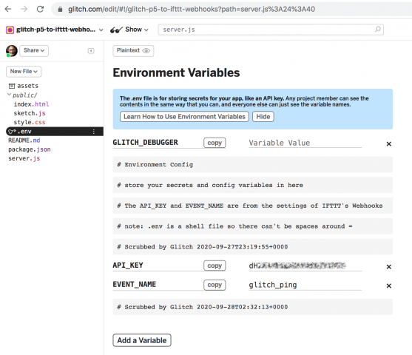Click the sunglasses Show icon
412x355 pixels.
(x=116, y=30)
